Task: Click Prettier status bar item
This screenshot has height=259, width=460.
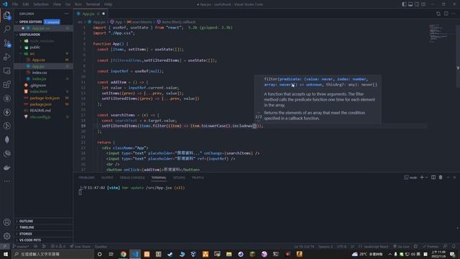Action: coord(431,246)
